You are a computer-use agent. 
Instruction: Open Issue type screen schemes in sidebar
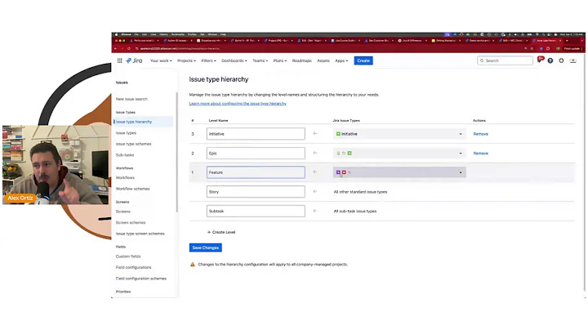click(140, 234)
